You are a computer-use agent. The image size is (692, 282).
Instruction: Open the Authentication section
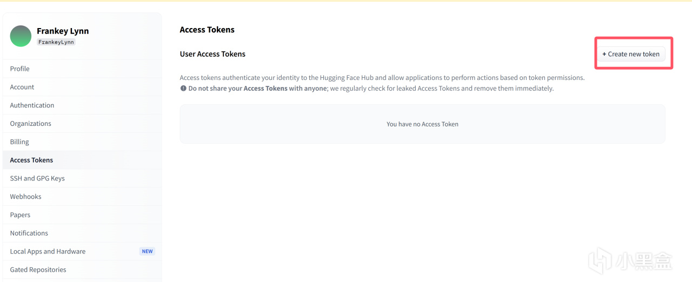(32, 105)
